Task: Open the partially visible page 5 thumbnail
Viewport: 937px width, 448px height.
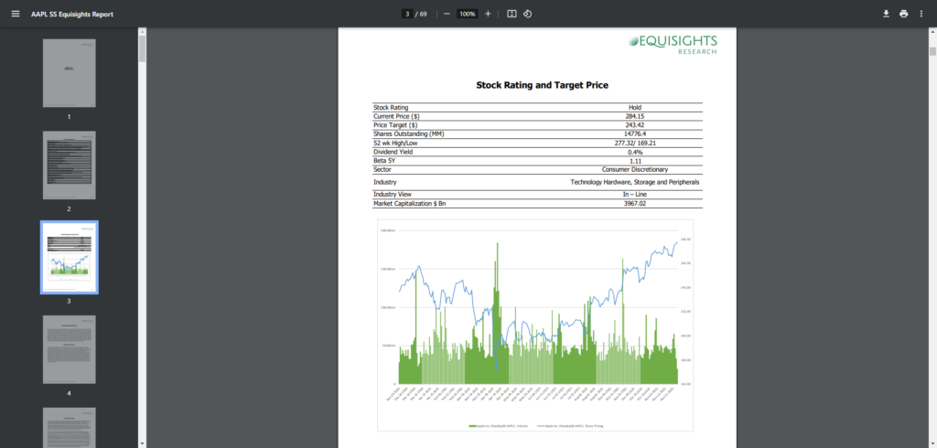Action: tap(69, 428)
